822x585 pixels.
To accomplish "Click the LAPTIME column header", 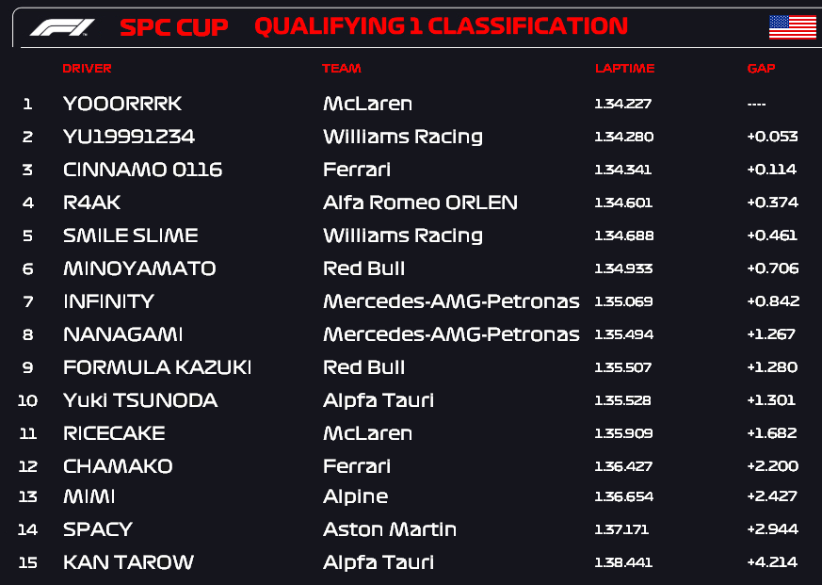I will coord(625,68).
